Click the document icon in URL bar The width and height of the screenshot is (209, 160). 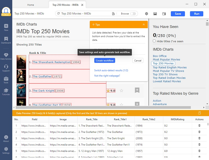click(x=113, y=14)
